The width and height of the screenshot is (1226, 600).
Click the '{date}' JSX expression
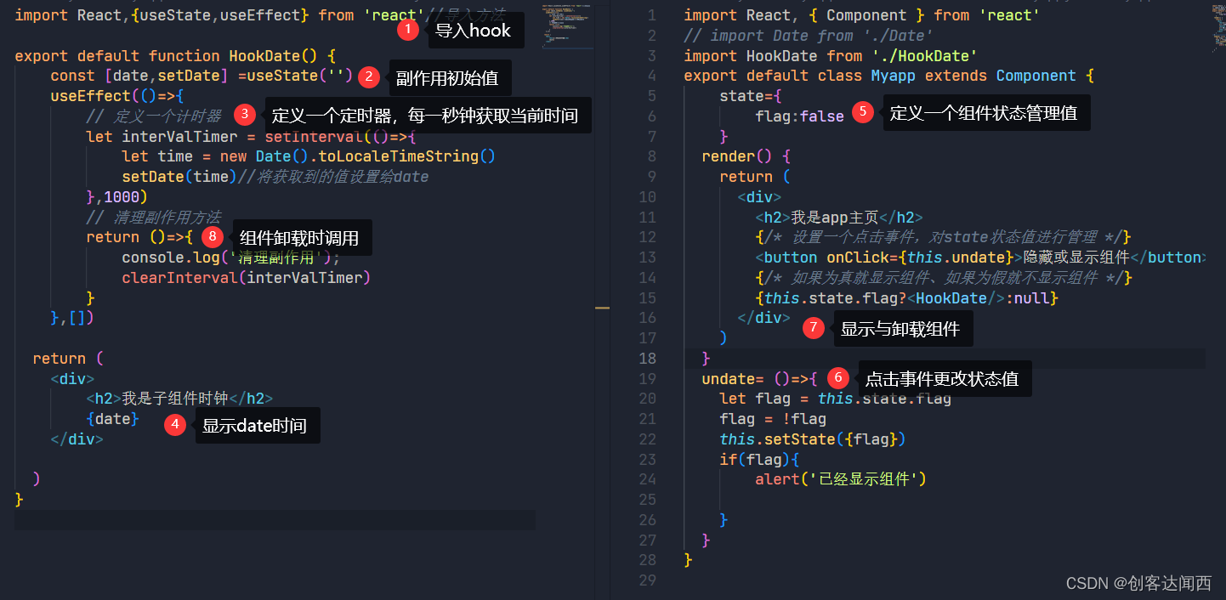[x=113, y=419]
